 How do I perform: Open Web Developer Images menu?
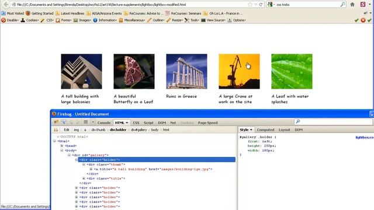click(x=82, y=20)
